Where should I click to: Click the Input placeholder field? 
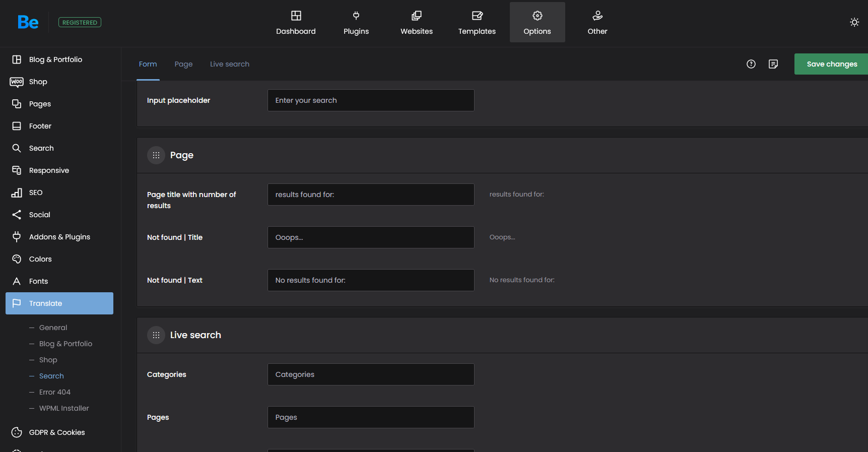(x=371, y=100)
